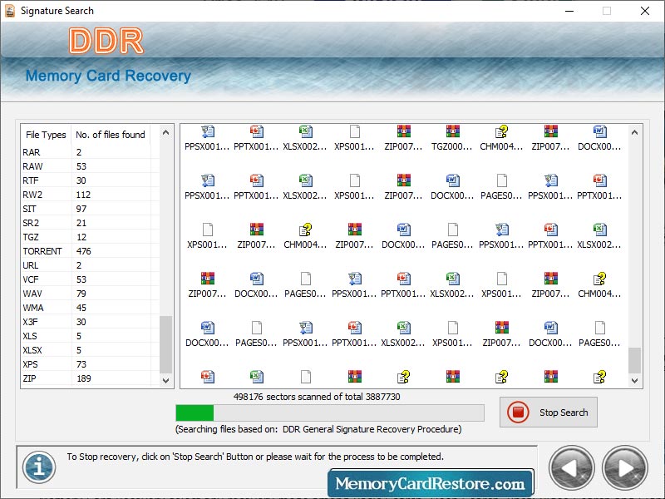
Task: Select ZIP007 archive in the second row
Action: (x=403, y=187)
